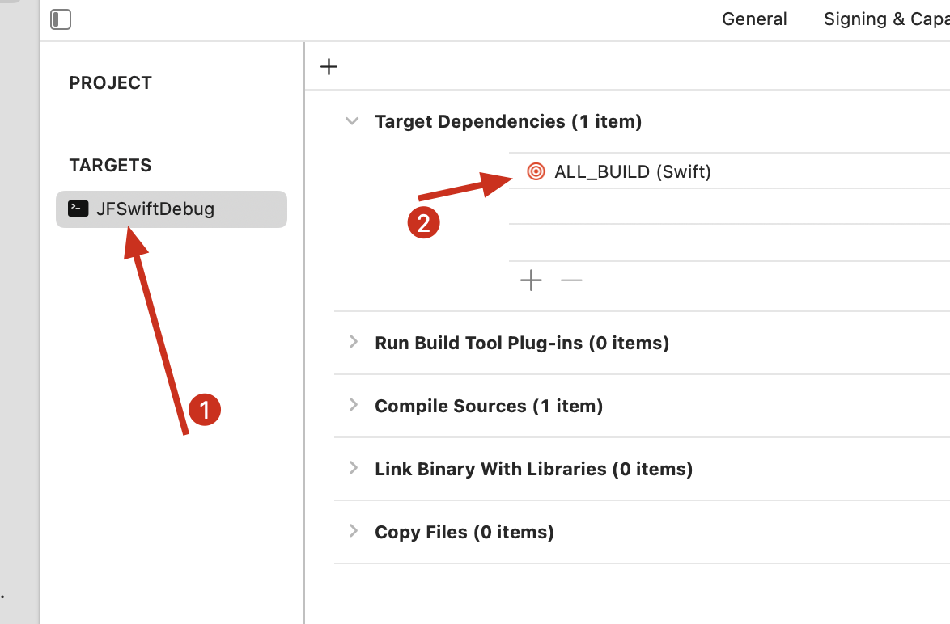This screenshot has height=624, width=950.
Task: Expand Run Build Tool Plug-ins section
Action: [x=353, y=342]
